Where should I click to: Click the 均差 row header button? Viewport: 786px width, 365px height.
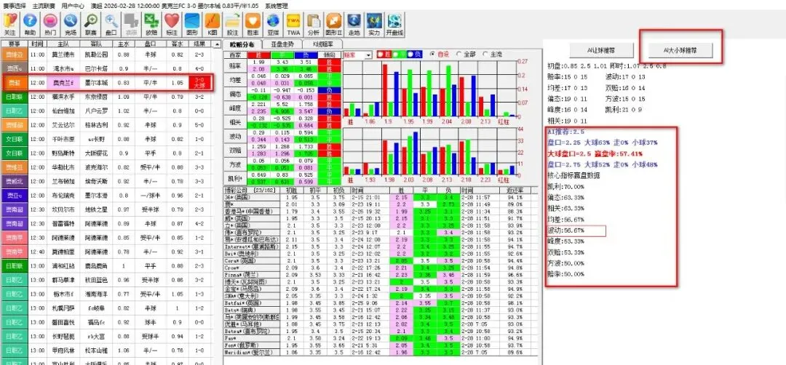234,79
